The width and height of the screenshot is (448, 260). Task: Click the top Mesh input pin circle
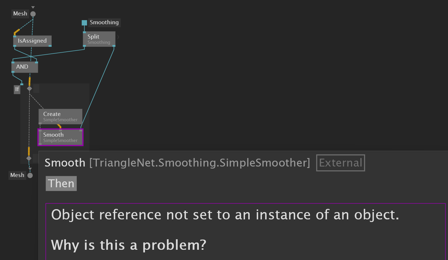[x=33, y=14]
